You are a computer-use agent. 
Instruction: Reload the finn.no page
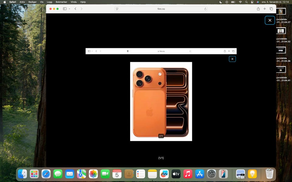click(205, 9)
